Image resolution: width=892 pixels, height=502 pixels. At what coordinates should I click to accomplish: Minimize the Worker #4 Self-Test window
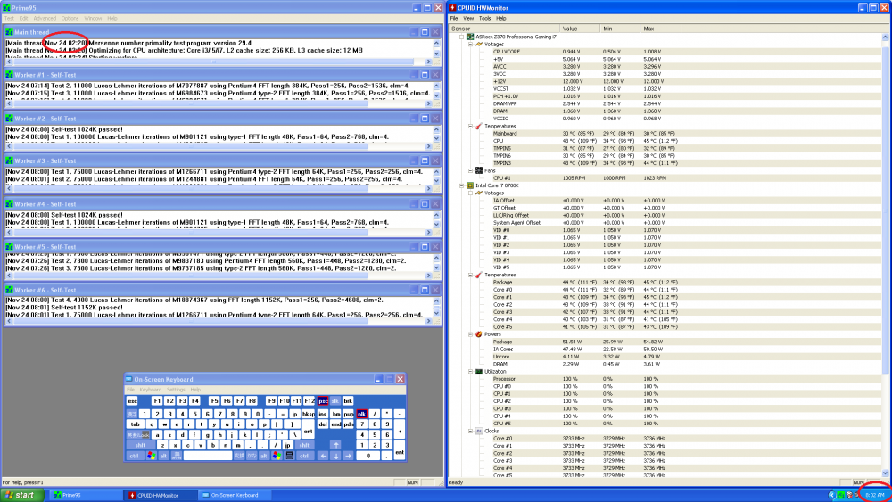(x=414, y=204)
